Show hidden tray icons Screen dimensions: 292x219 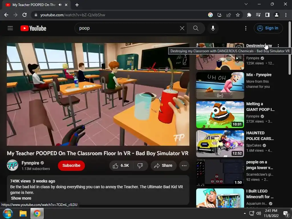(x=245, y=213)
